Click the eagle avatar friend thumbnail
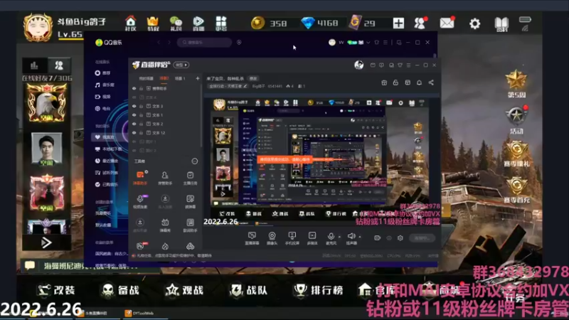This screenshot has width=569, height=320. coord(46,103)
